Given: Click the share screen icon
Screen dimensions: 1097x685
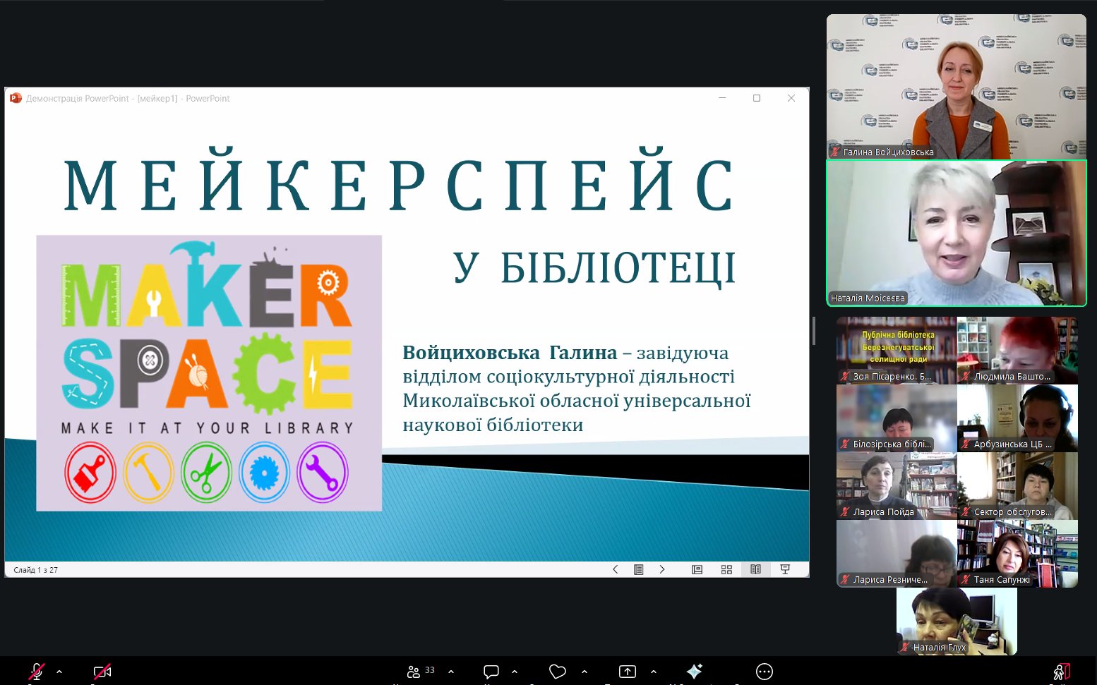Looking at the screenshot, I should [x=628, y=672].
